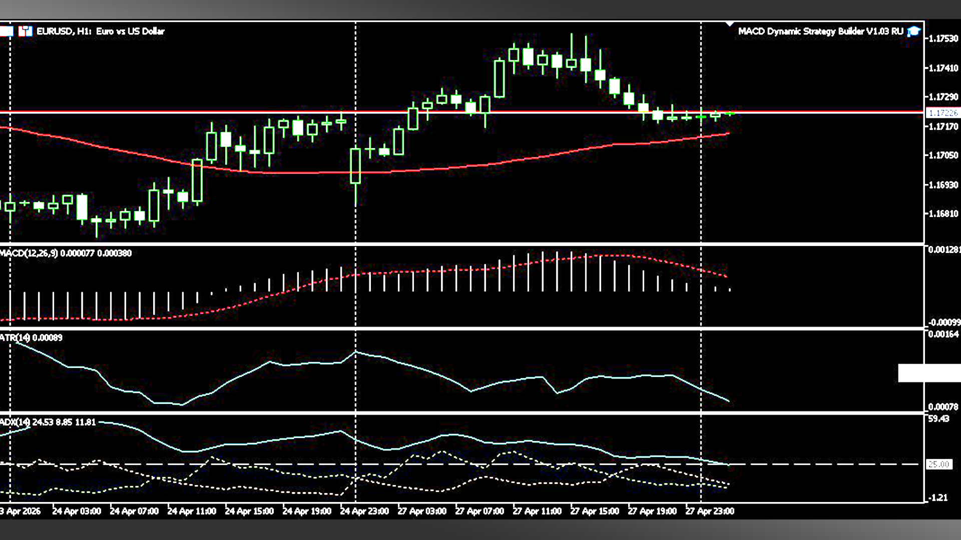Click the 27 Apr 23:00 time label
The height and width of the screenshot is (540, 961).
(709, 511)
